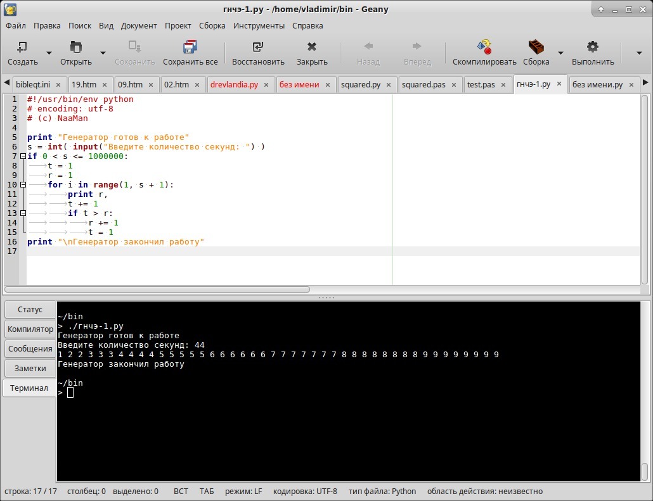
Task: Click the Close document toolbar icon
Action: point(311,47)
